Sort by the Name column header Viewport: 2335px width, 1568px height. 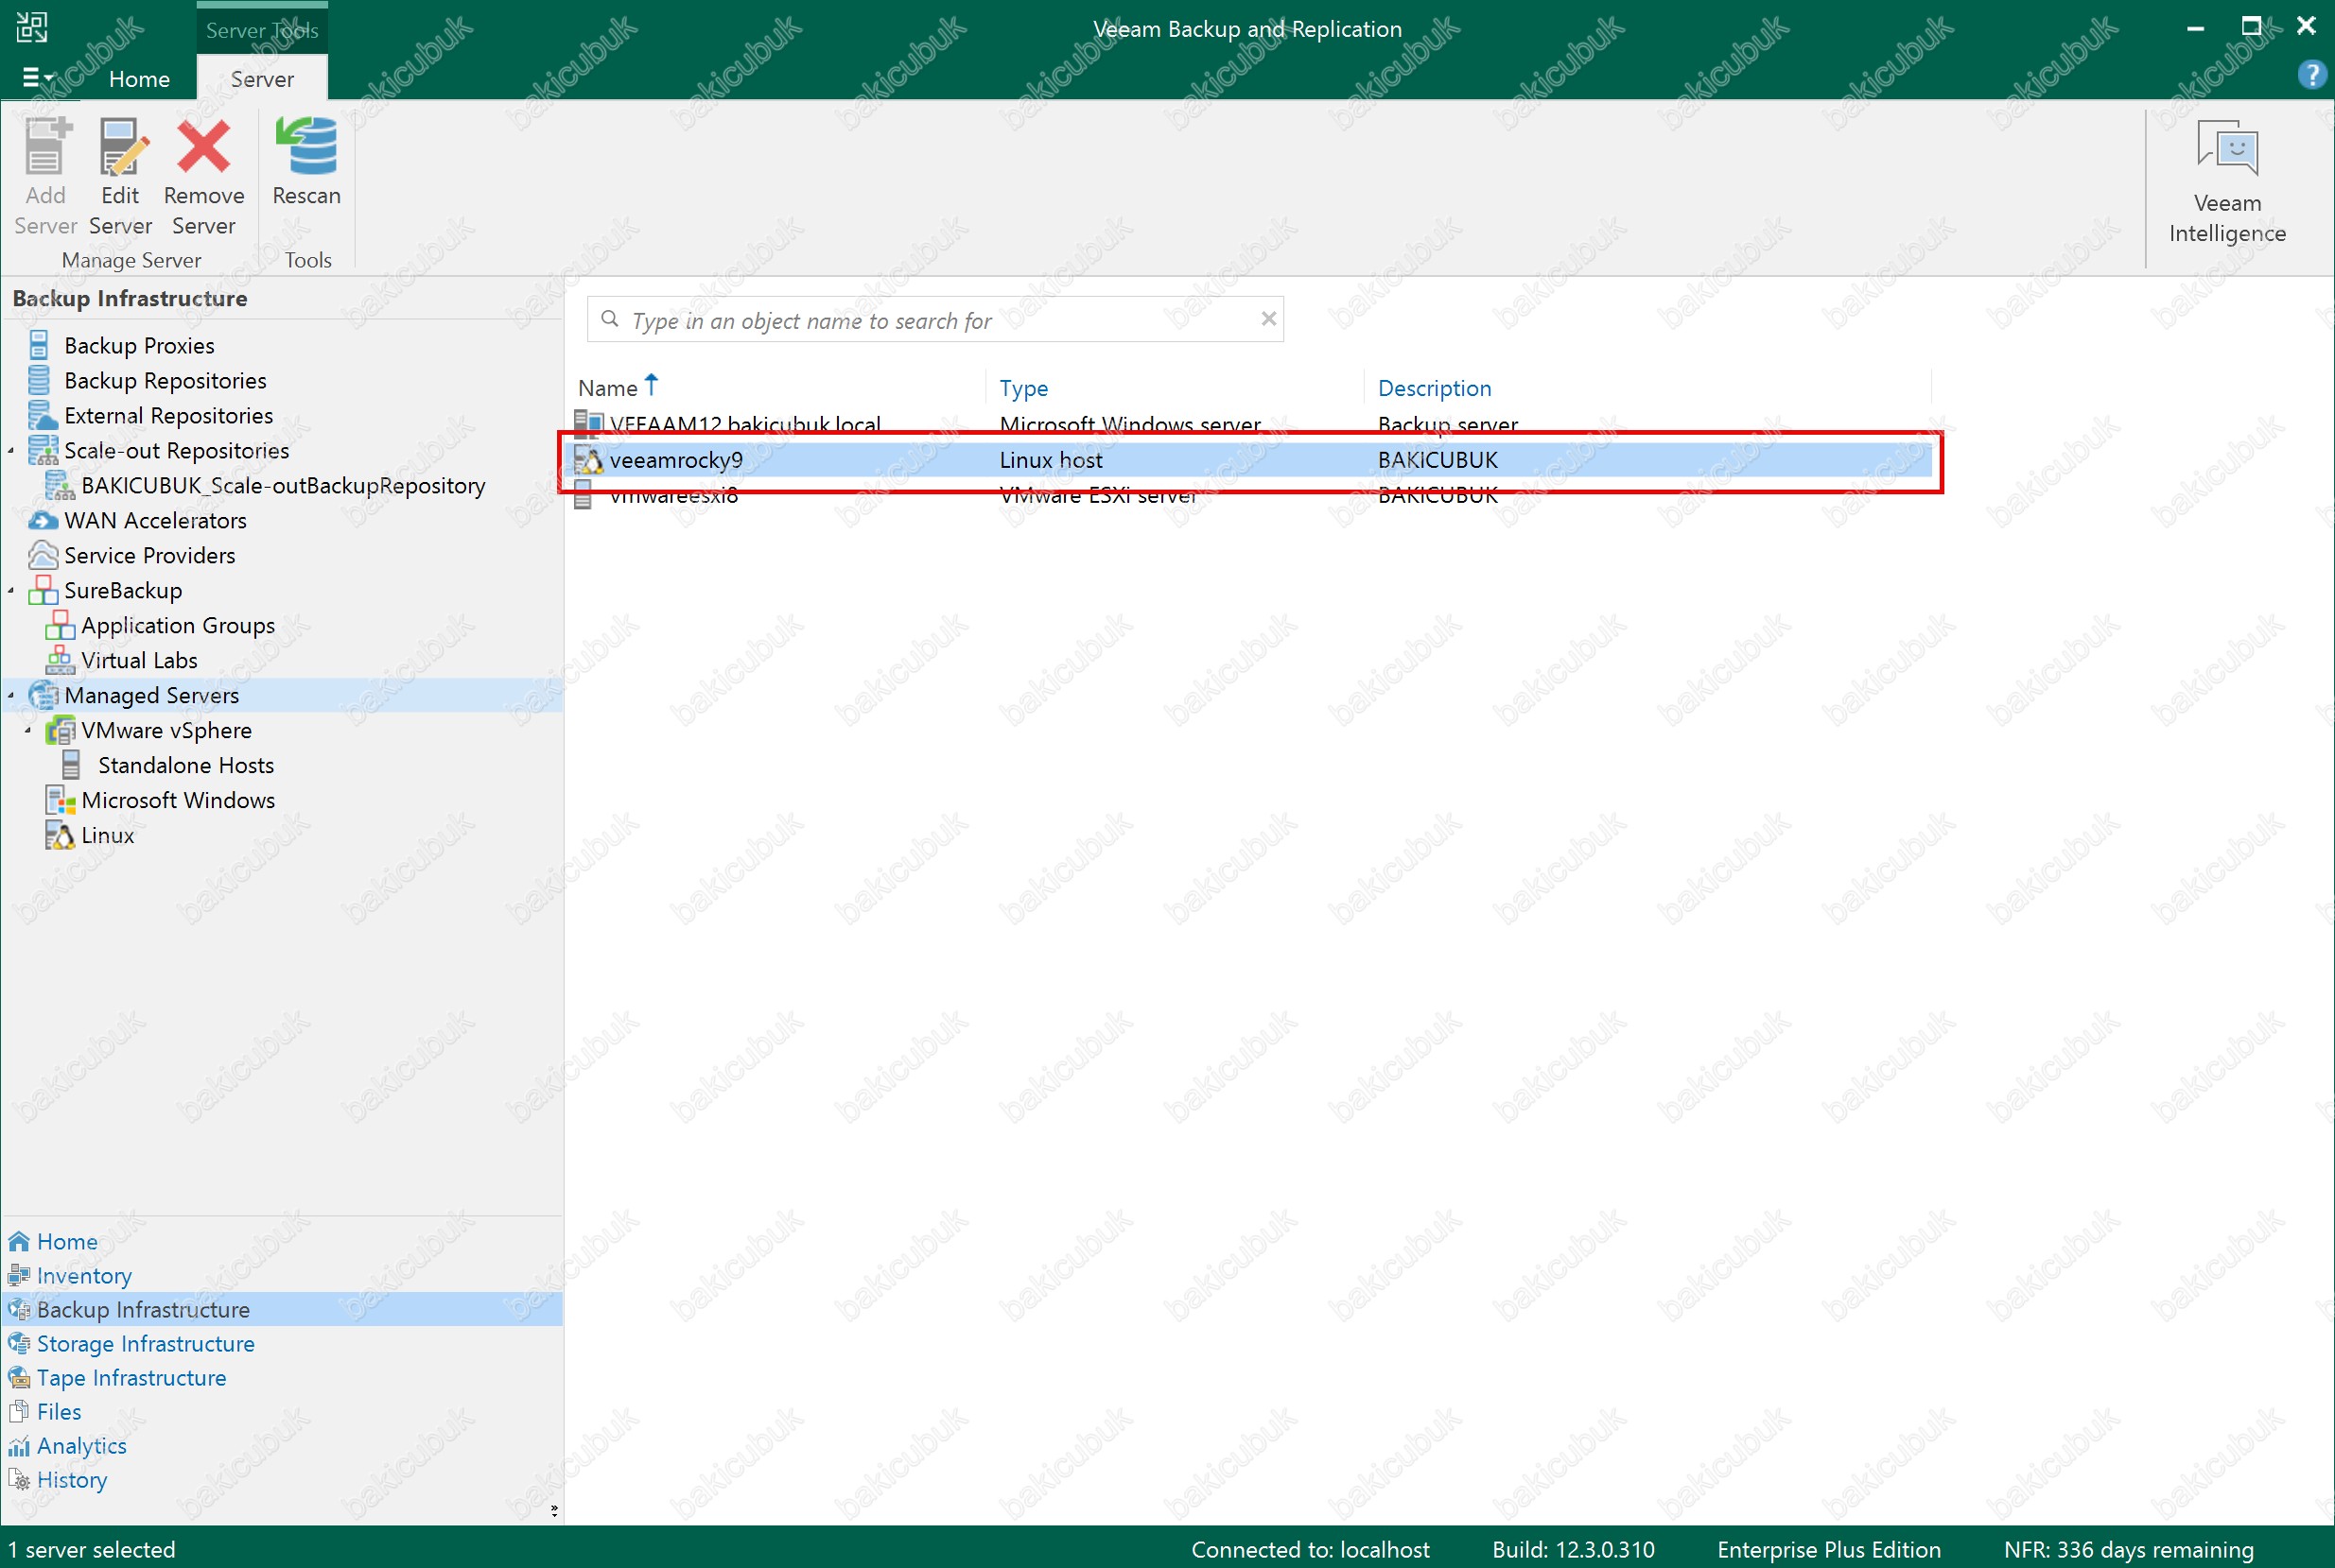click(x=607, y=388)
